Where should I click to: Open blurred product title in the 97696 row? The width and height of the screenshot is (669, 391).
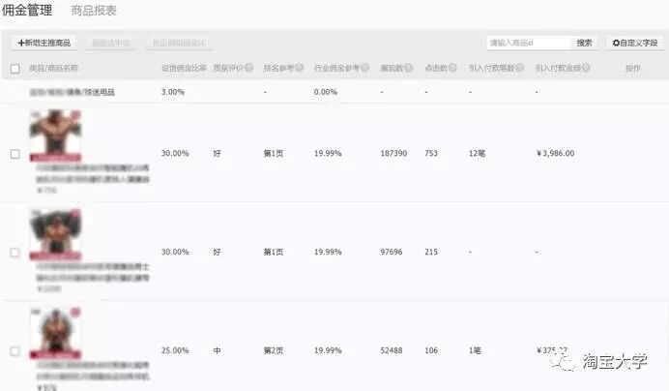pyautogui.click(x=93, y=272)
